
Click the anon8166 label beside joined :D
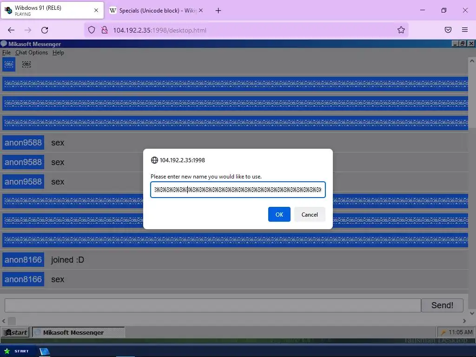pyautogui.click(x=23, y=259)
